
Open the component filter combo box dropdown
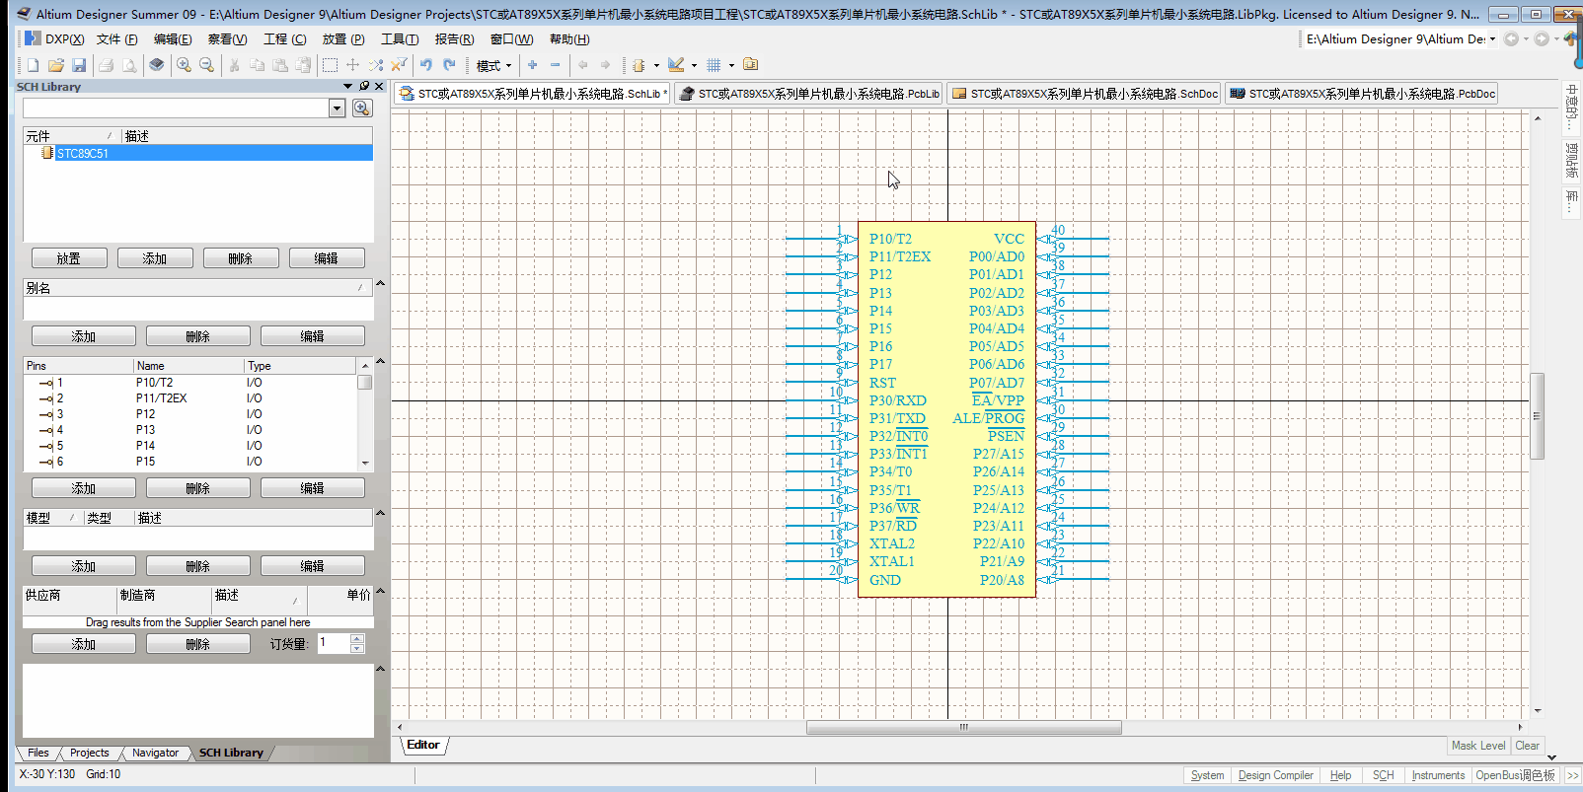337,108
